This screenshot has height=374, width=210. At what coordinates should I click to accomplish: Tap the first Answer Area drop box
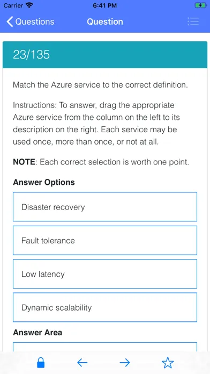tap(105, 347)
